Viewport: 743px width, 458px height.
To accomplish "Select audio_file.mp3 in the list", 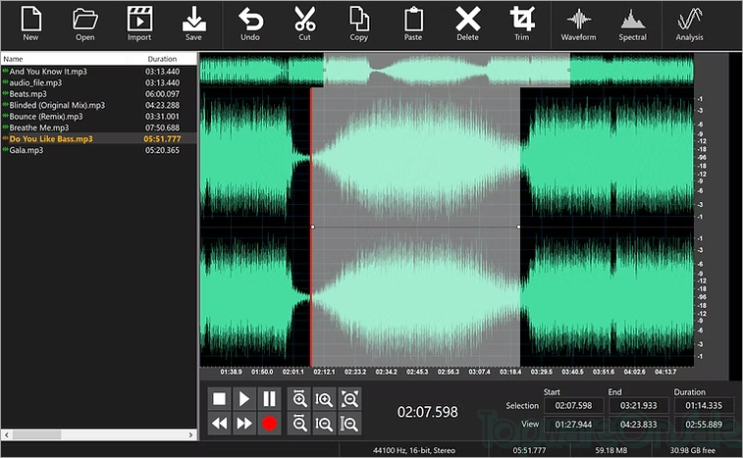I will pos(98,83).
